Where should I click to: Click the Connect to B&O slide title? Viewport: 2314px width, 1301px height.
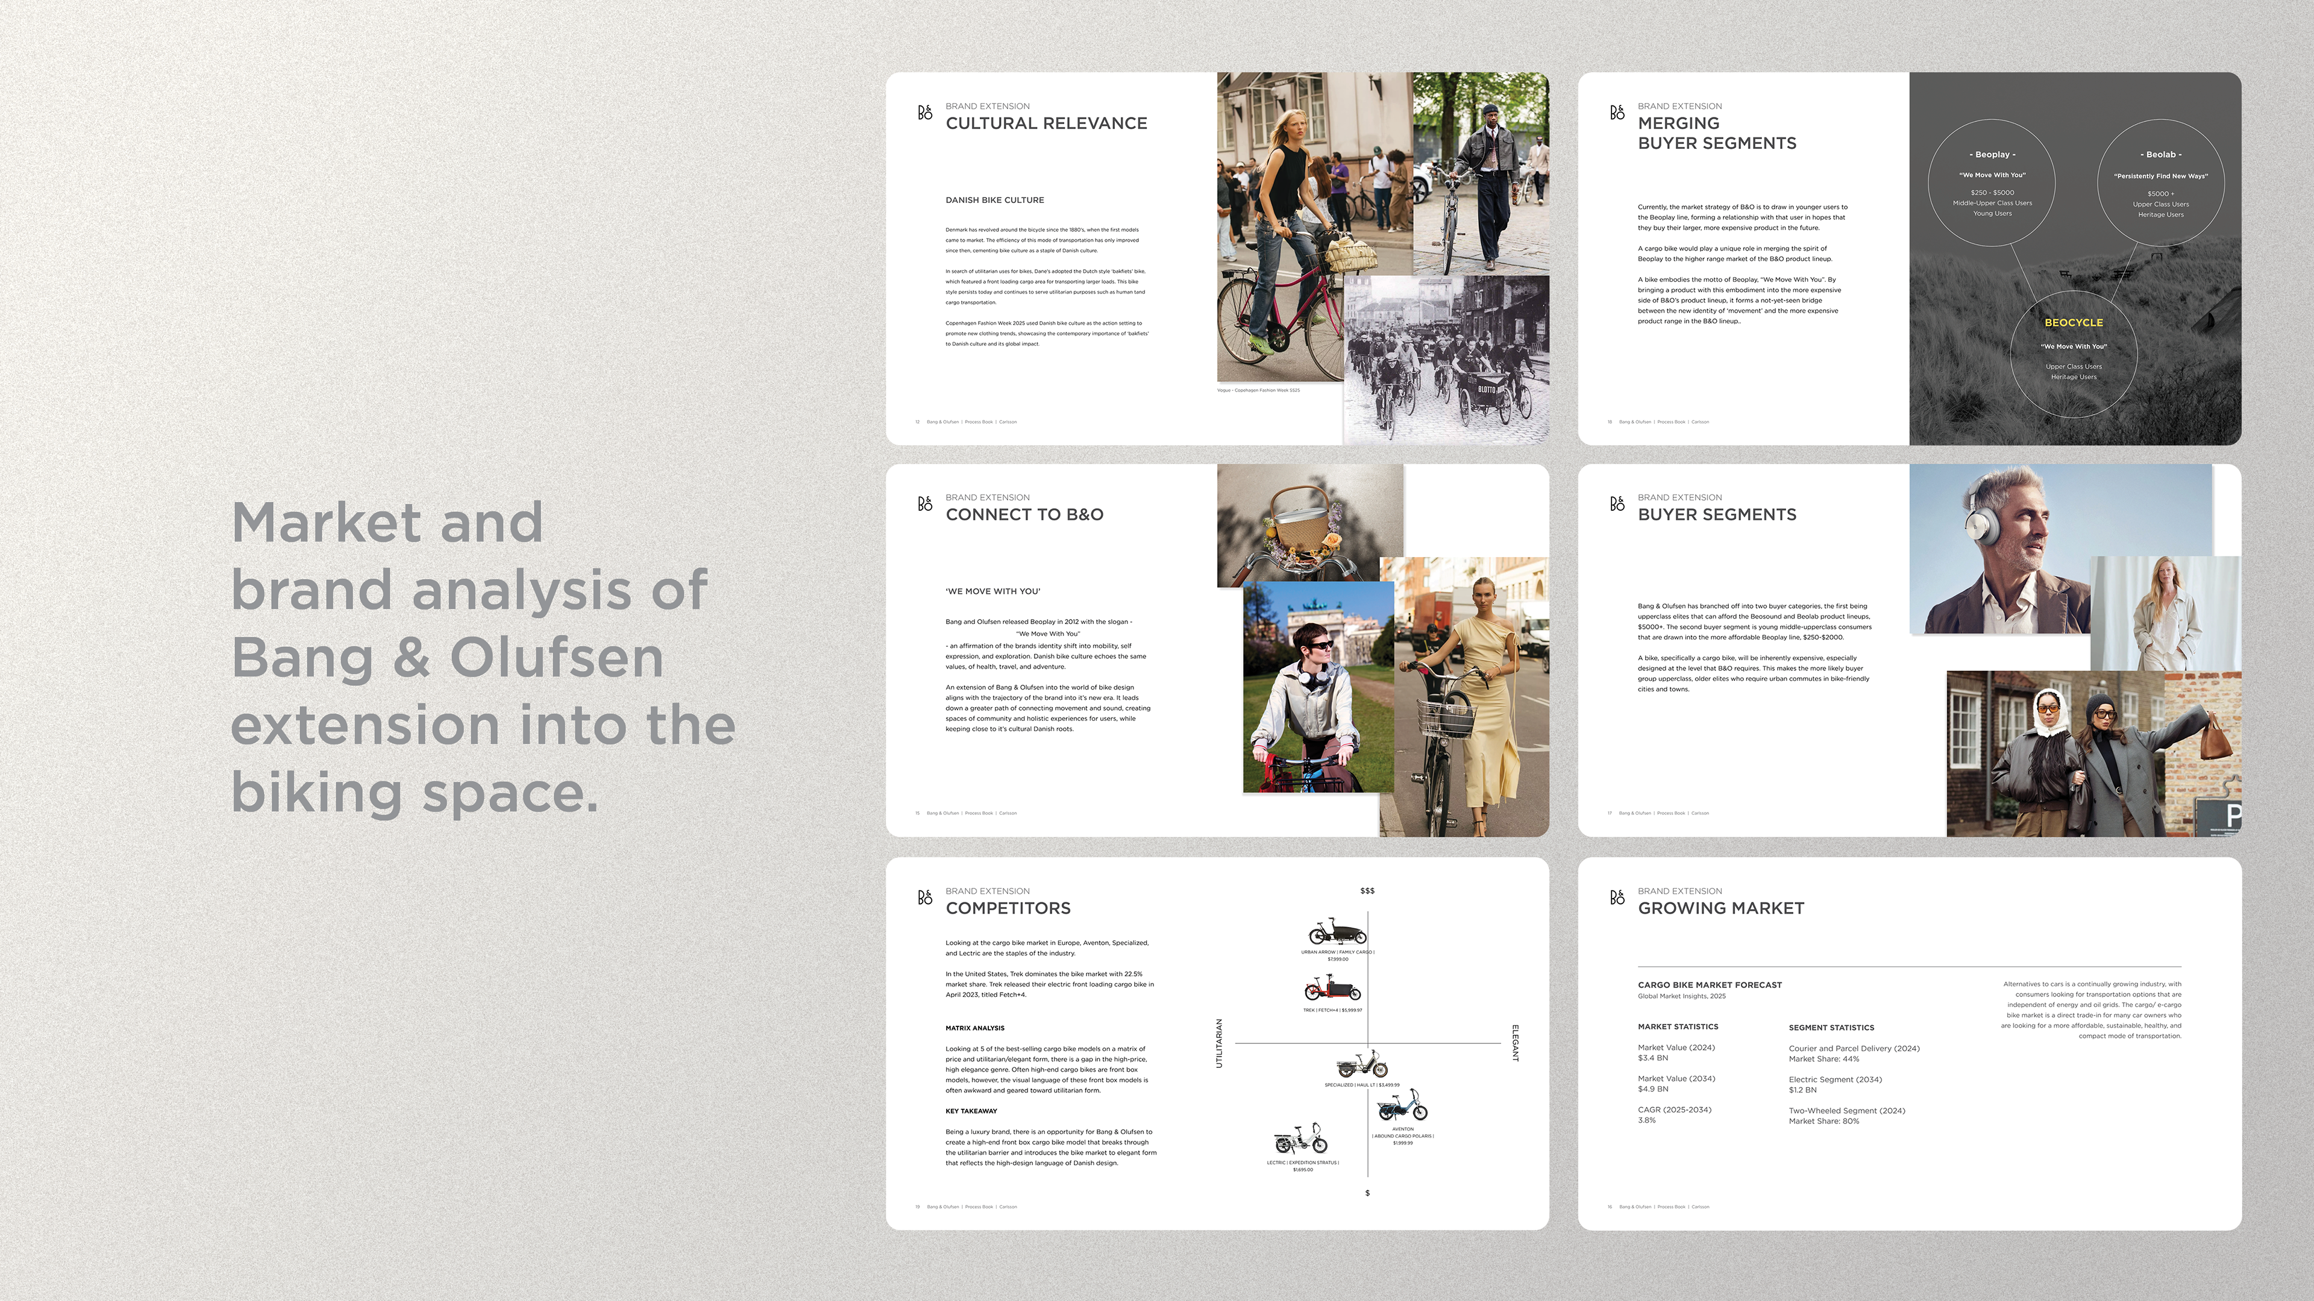pyautogui.click(x=1024, y=514)
